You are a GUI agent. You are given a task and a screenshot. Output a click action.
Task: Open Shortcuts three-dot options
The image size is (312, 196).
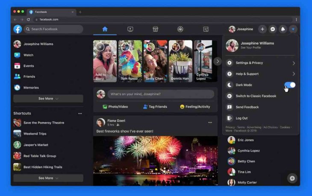(x=80, y=114)
